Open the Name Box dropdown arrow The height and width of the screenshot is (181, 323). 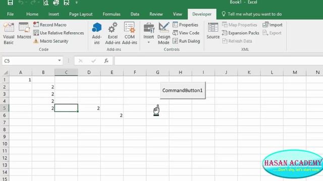pos(60,60)
